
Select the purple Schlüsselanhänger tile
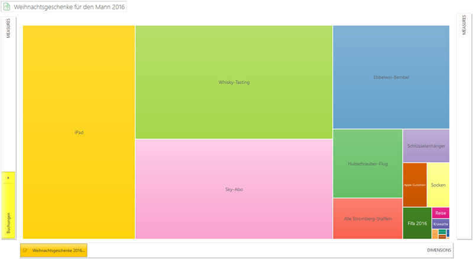(426, 146)
